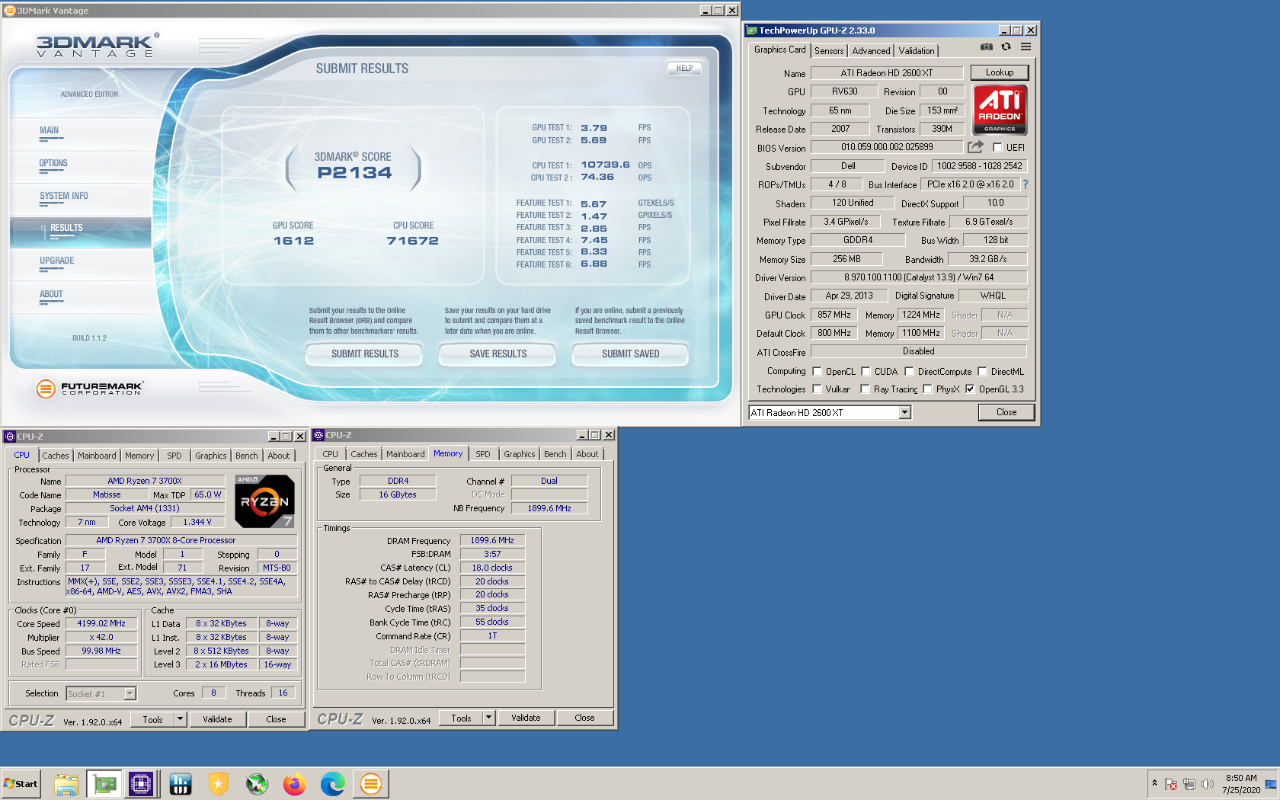Toggle the DirectCompute checkbox
The width and height of the screenshot is (1280, 800).
[x=909, y=372]
